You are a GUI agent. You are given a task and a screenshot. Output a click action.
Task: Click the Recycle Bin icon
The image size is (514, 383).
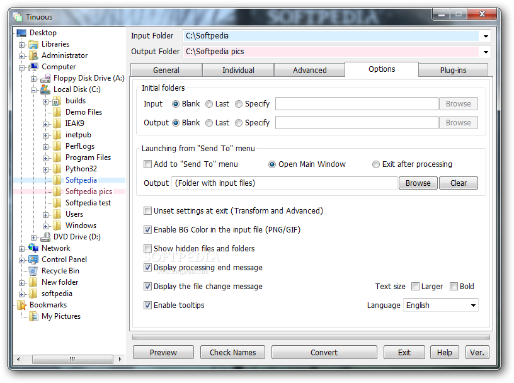33,271
